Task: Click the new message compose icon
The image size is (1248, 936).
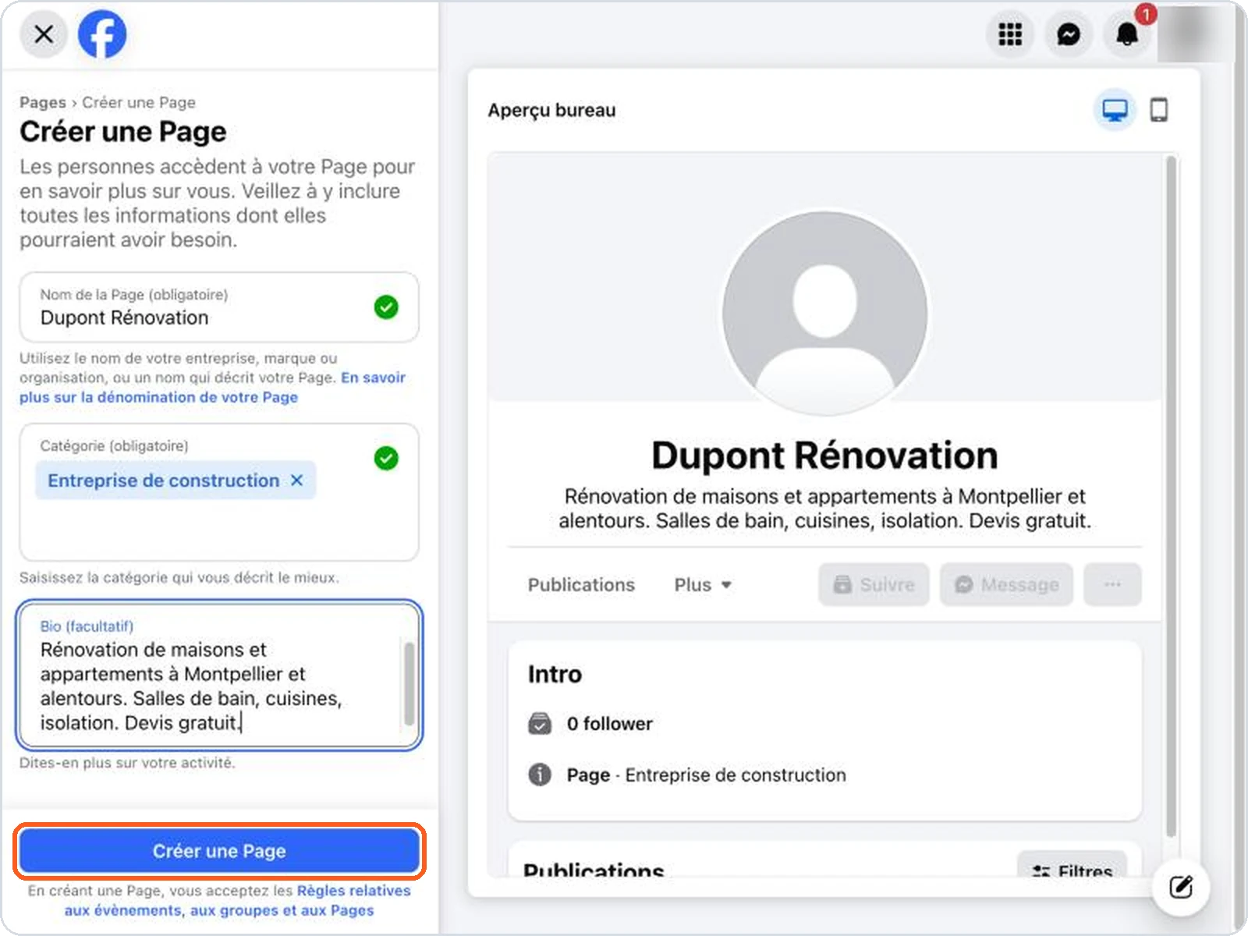Action: pos(1181,887)
